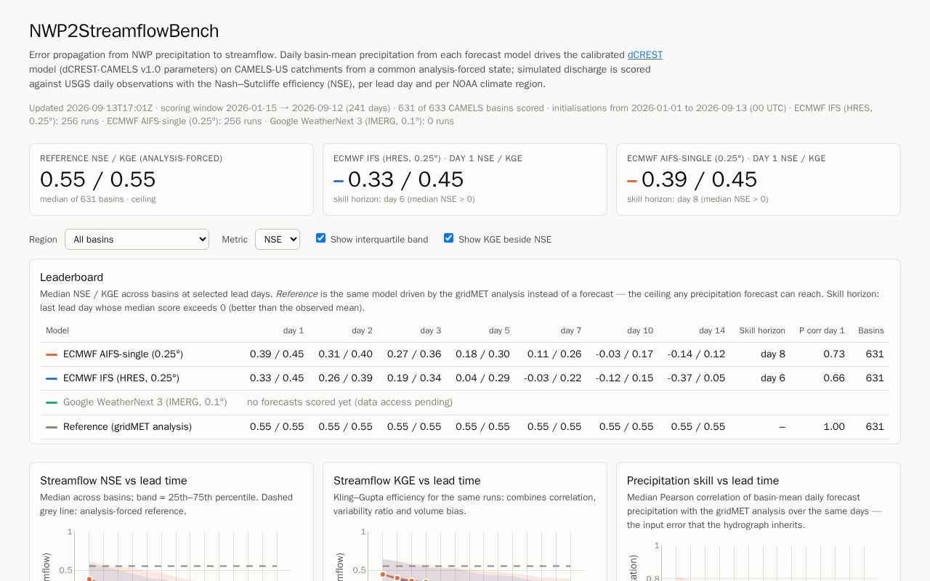Open the dCREST model link
This screenshot has width=930, height=581.
click(x=645, y=54)
